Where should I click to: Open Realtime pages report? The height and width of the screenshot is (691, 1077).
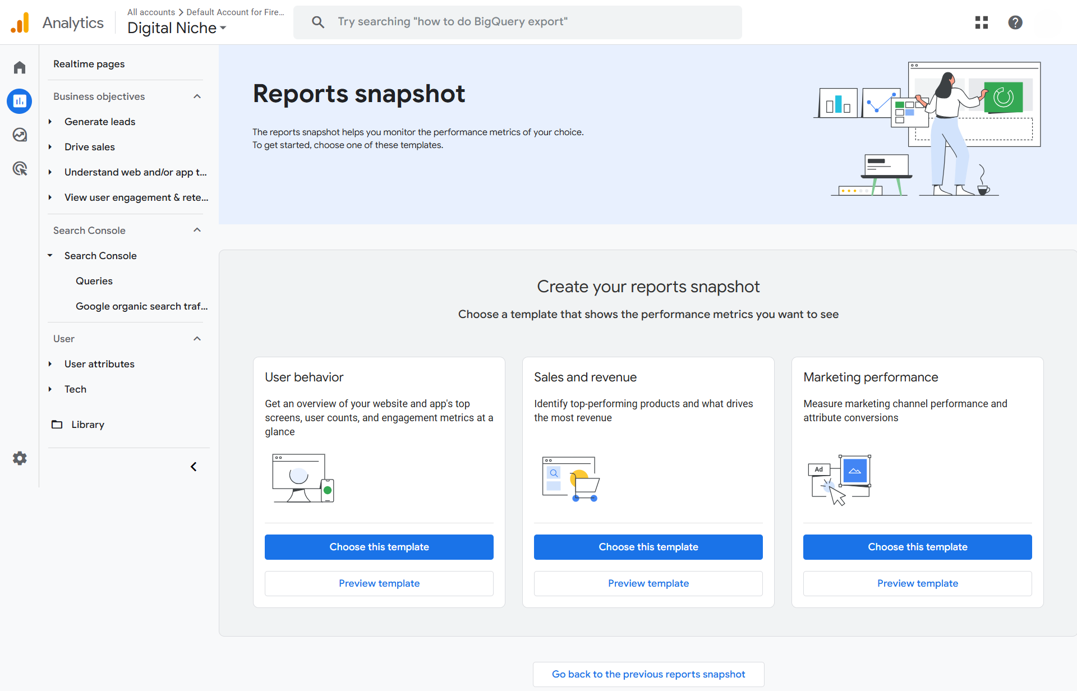(89, 64)
